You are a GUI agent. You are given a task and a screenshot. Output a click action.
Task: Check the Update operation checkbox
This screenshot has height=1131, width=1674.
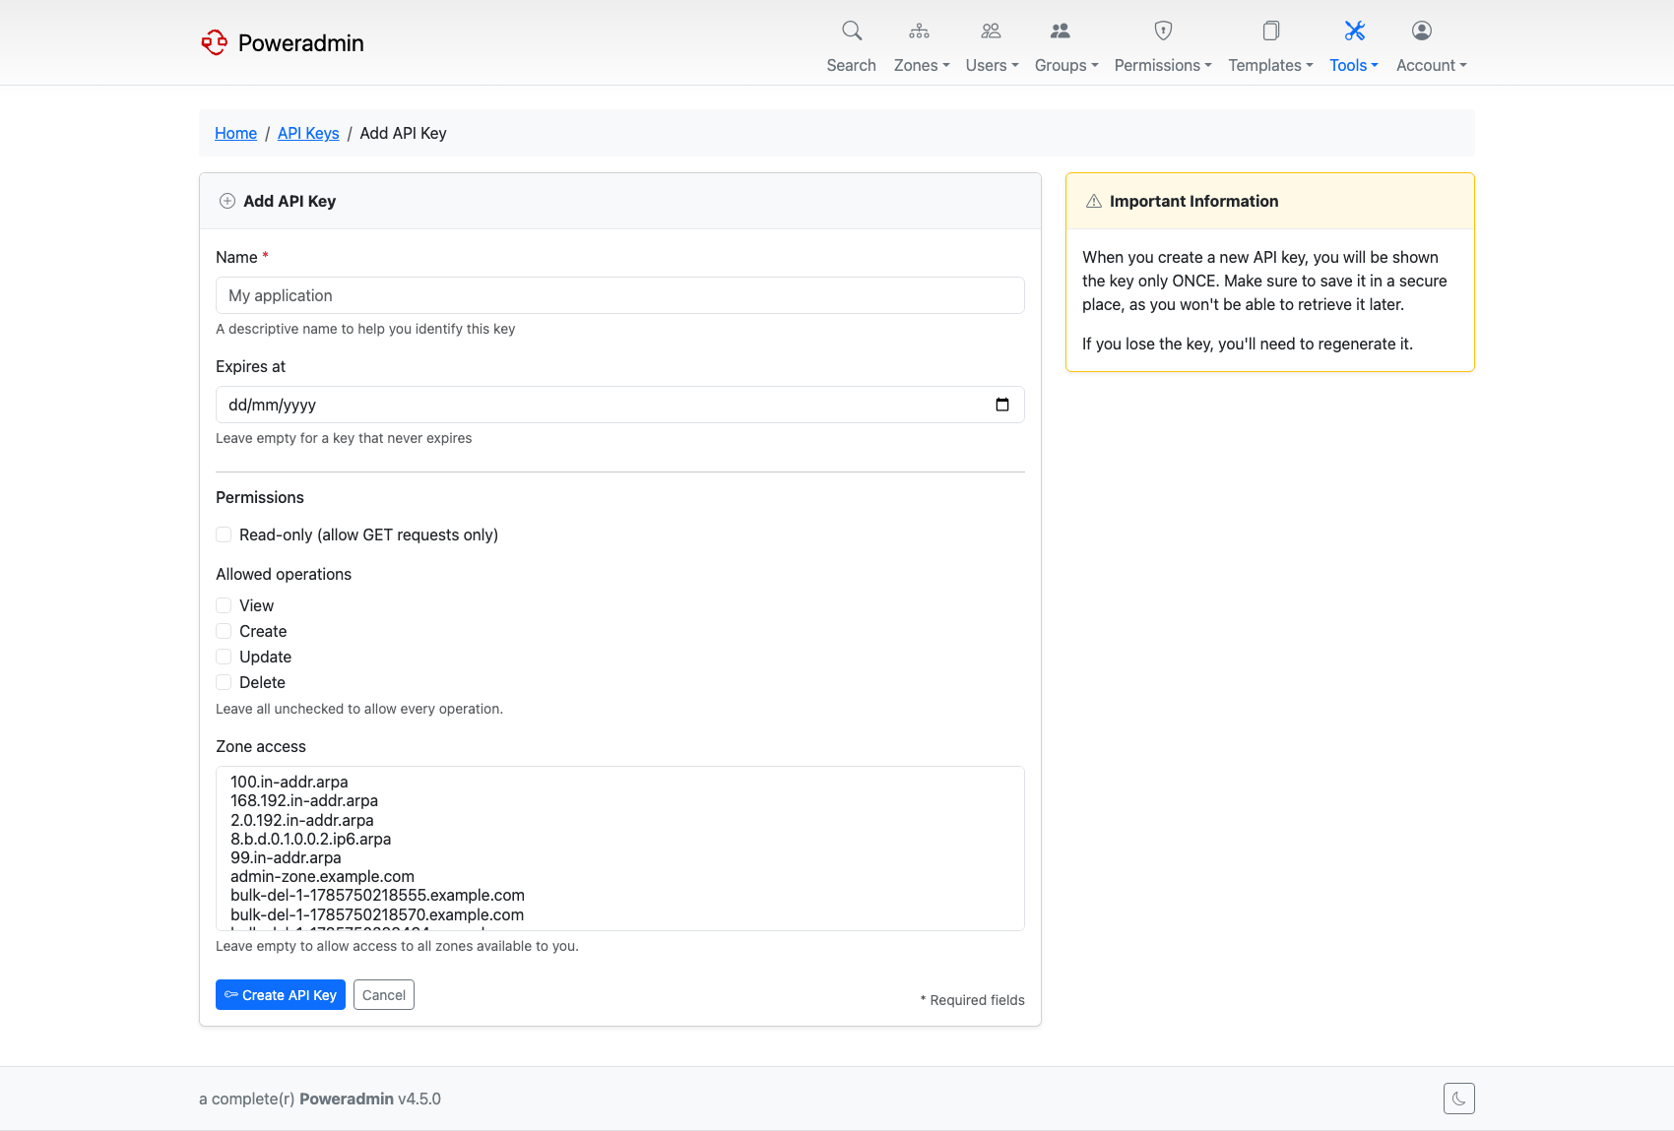pyautogui.click(x=224, y=657)
